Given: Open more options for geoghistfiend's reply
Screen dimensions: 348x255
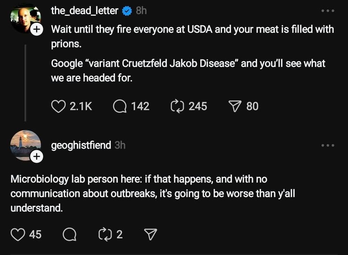Looking at the screenshot, I should pos(327,145).
